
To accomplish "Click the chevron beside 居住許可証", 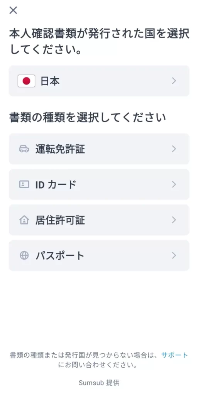I will (x=174, y=220).
